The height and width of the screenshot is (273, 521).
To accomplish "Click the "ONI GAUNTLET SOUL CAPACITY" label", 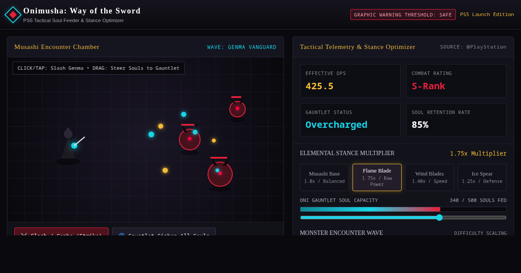I will pos(339,200).
